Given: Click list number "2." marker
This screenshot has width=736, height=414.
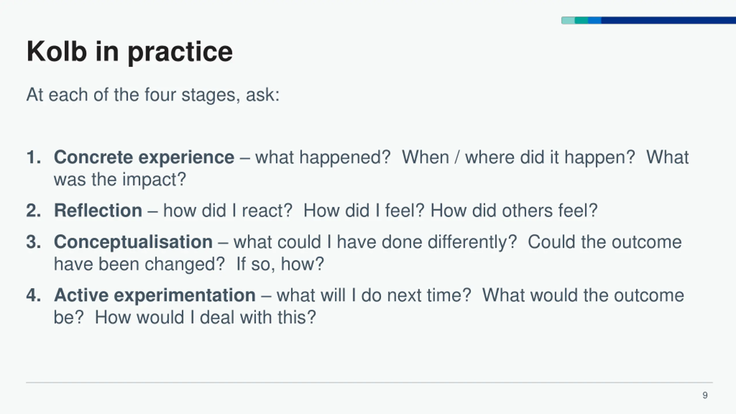Looking at the screenshot, I should tap(34, 211).
